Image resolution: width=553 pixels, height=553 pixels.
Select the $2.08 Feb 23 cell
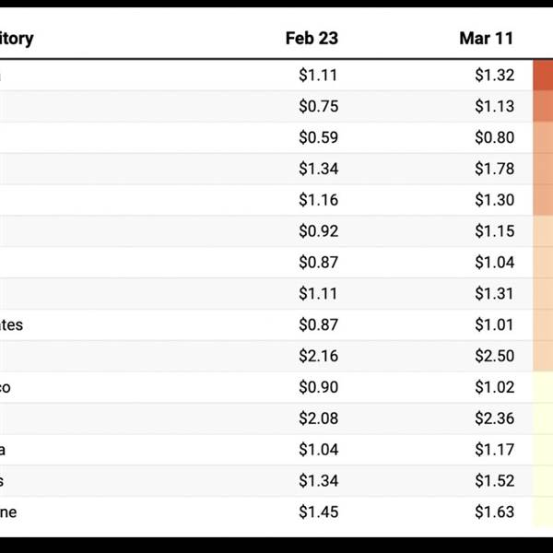318,418
